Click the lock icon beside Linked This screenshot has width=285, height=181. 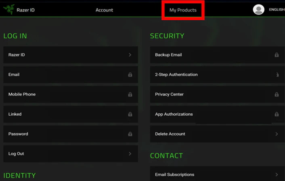130,114
